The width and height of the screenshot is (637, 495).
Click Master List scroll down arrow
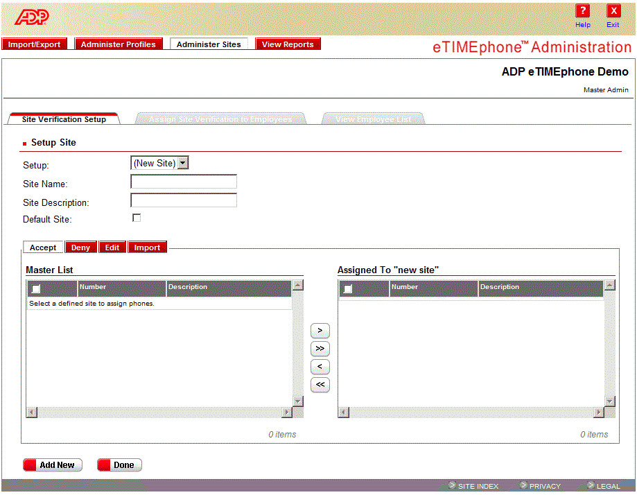tap(298, 401)
